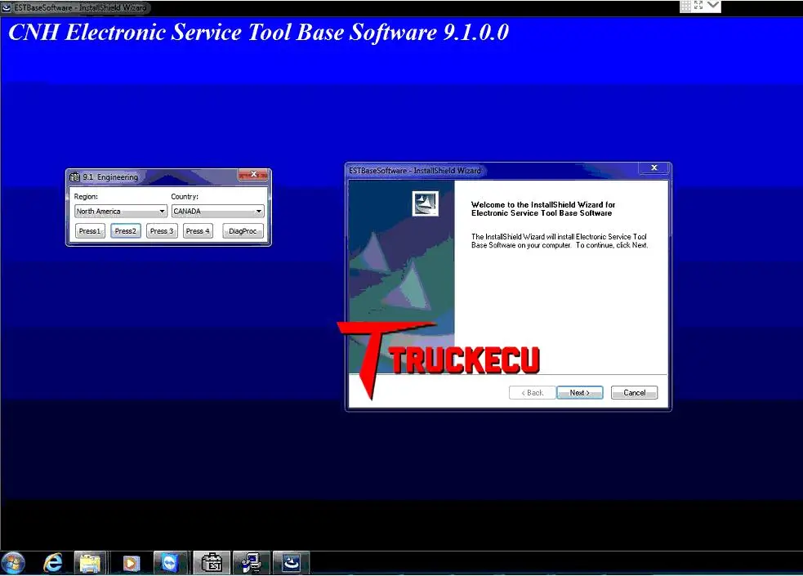Click the Region label text
The height and width of the screenshot is (576, 803).
86,197
